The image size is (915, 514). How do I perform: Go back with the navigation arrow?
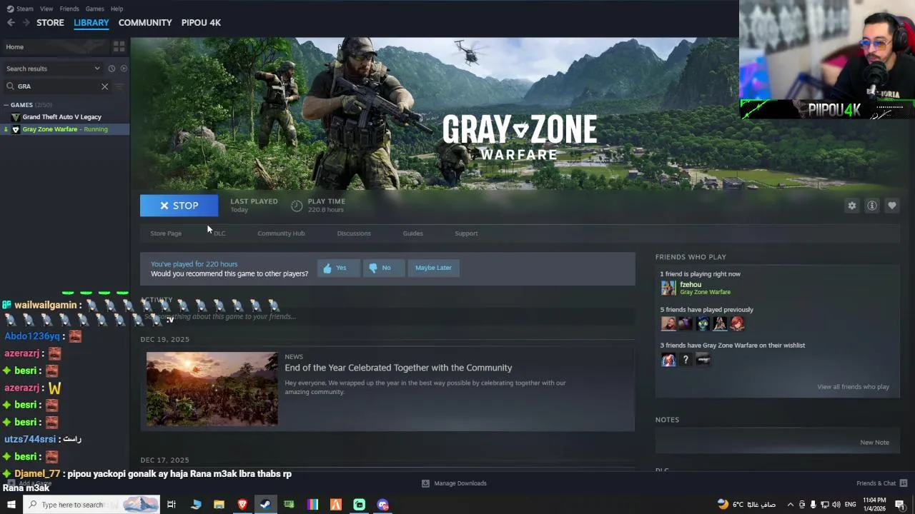(11, 23)
